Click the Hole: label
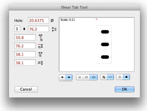Viewport: 147px width, 111px height. [x=19, y=20]
